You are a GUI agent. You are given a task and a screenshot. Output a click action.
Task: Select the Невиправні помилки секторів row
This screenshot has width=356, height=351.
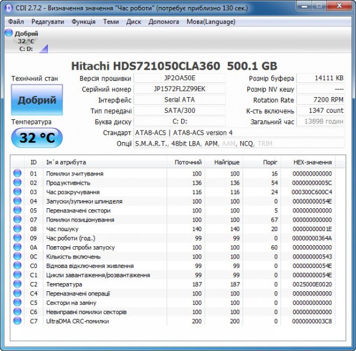[x=172, y=312]
